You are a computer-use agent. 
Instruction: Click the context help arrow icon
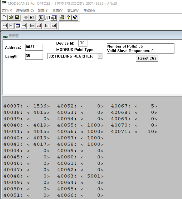(75, 18)
